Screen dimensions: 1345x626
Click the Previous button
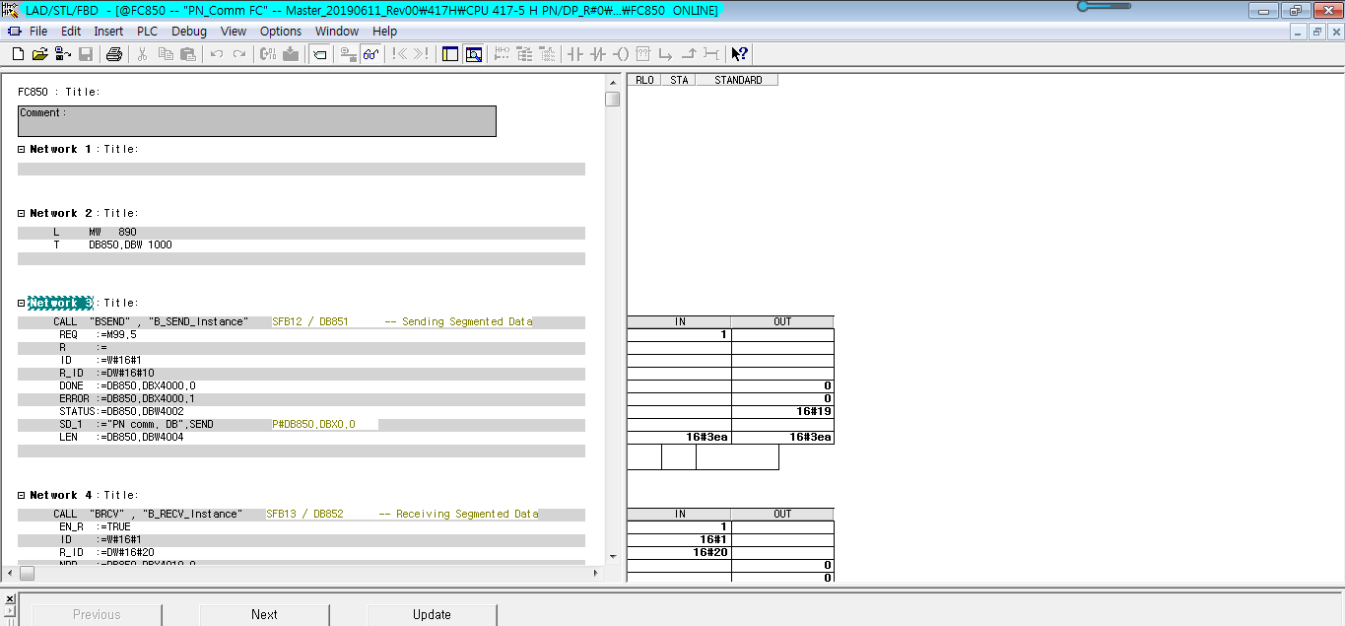(x=97, y=614)
